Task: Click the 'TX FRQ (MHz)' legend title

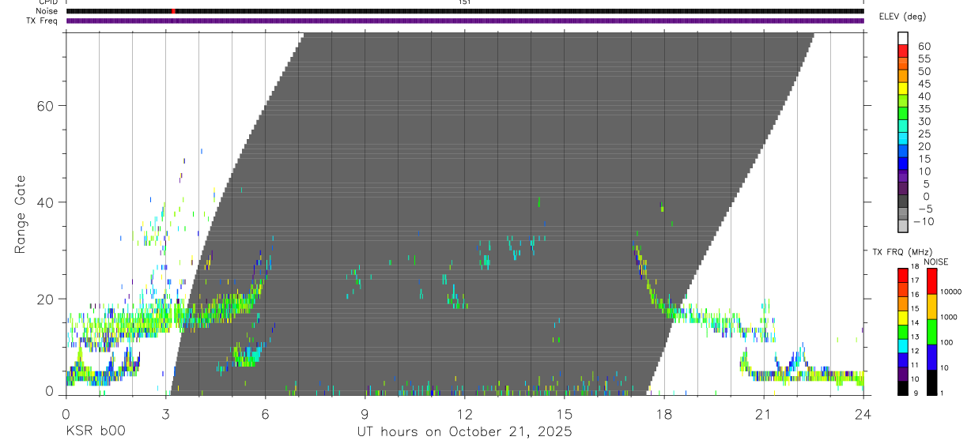Action: point(902,251)
